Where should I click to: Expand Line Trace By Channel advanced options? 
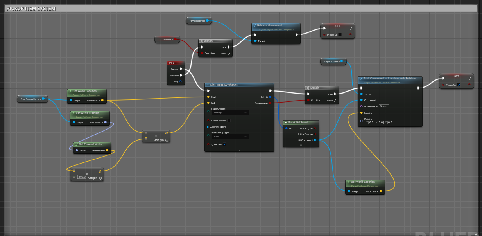click(x=239, y=150)
